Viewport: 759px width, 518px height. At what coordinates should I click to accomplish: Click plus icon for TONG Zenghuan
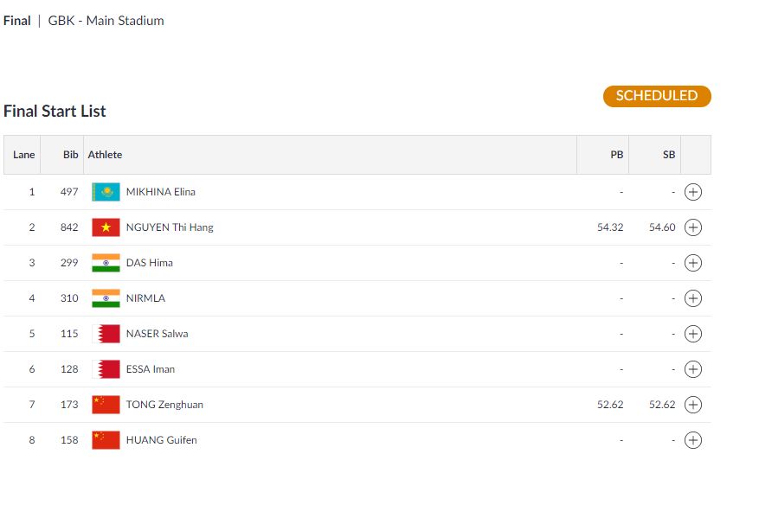click(x=692, y=405)
